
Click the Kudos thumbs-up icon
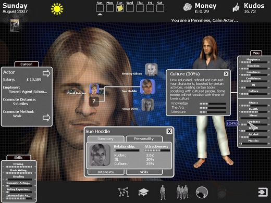[x=236, y=8]
